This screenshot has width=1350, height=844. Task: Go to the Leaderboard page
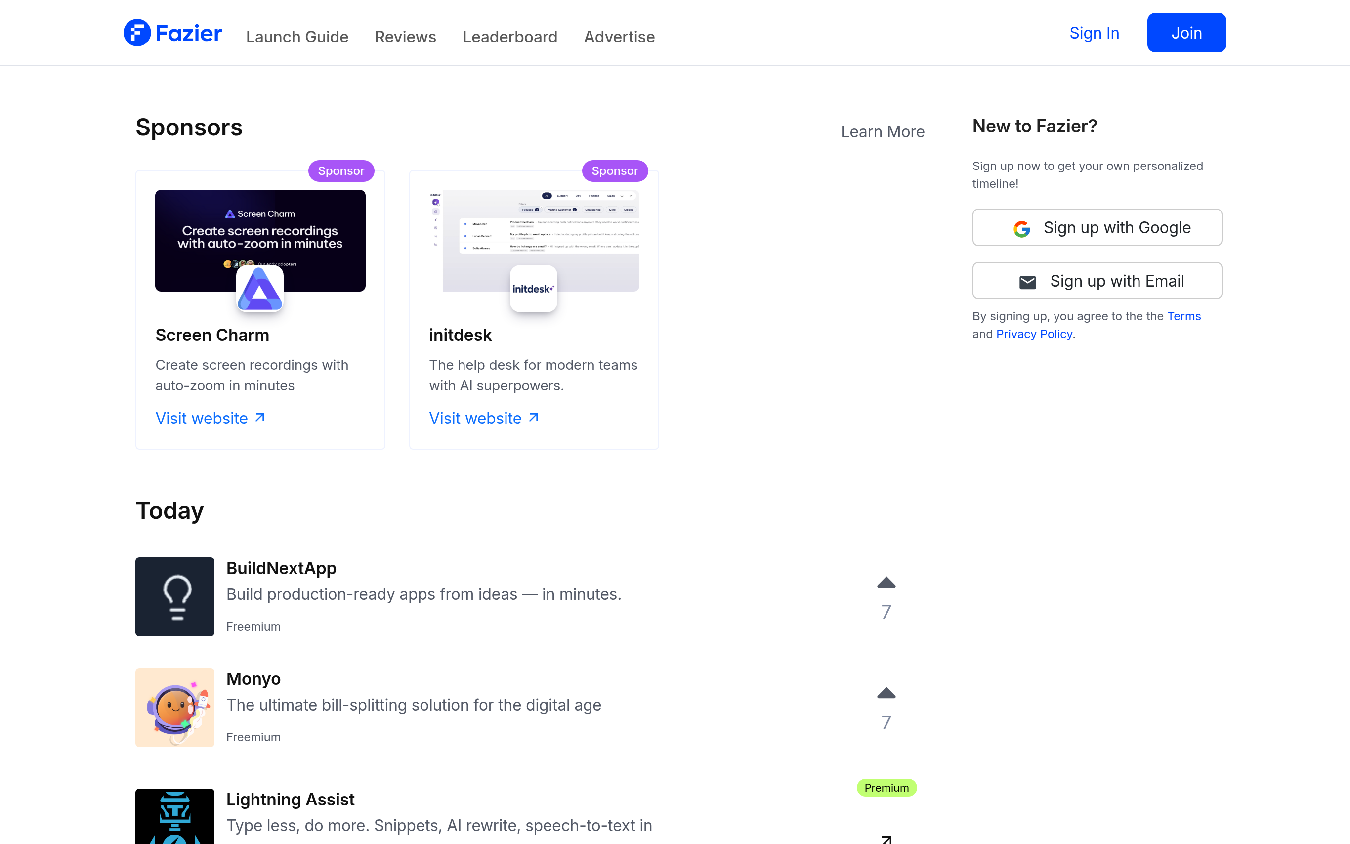509,37
